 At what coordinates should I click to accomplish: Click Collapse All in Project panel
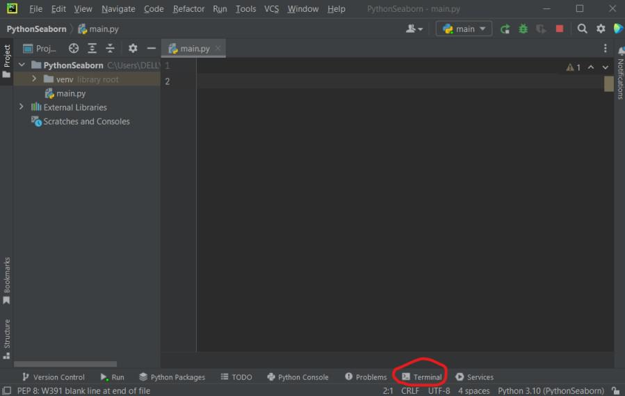(x=110, y=48)
